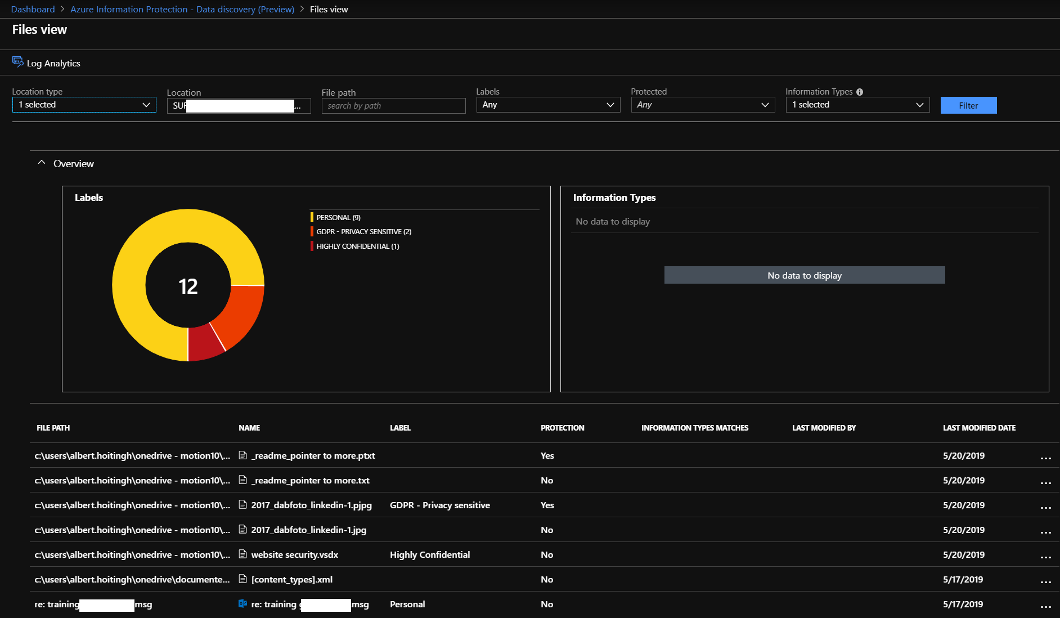Open the Location type dropdown
1060x618 pixels.
[x=84, y=105]
